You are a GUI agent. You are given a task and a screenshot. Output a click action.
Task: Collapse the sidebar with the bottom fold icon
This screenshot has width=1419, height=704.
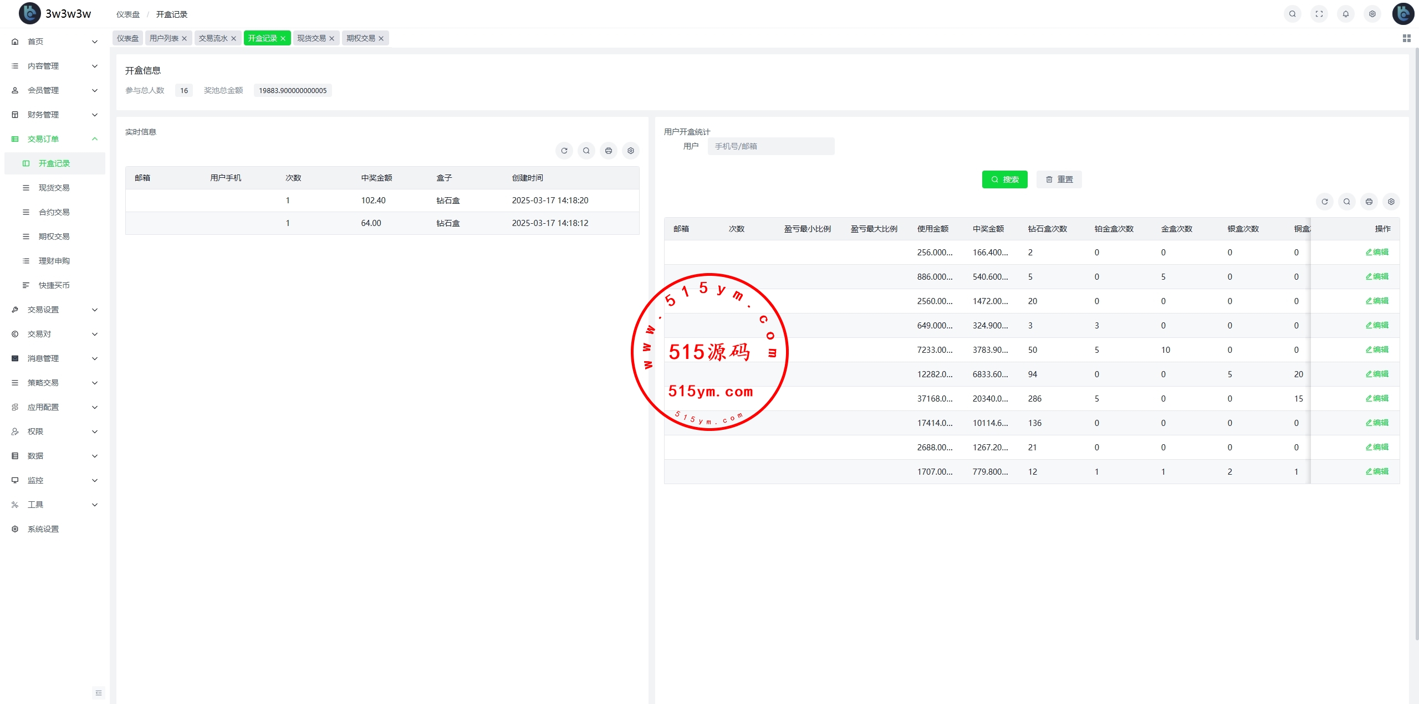(x=99, y=692)
